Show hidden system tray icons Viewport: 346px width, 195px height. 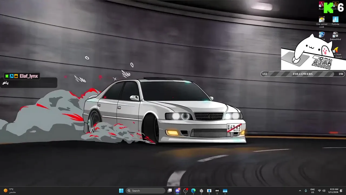300,191
